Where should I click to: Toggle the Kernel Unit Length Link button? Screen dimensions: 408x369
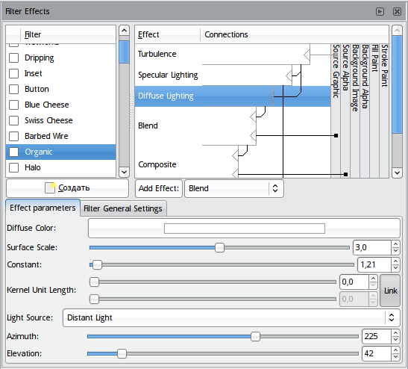click(x=390, y=291)
